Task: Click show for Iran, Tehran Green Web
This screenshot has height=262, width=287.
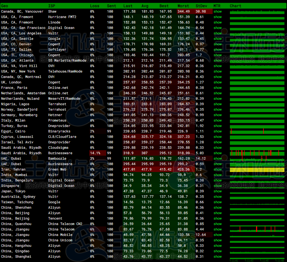Action: (x=218, y=169)
